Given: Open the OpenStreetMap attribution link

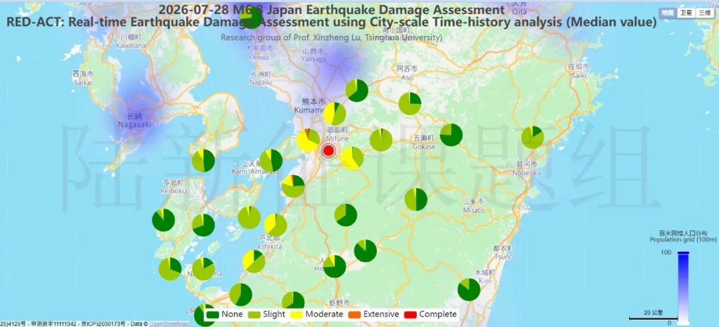Looking at the screenshot, I should click(169, 324).
